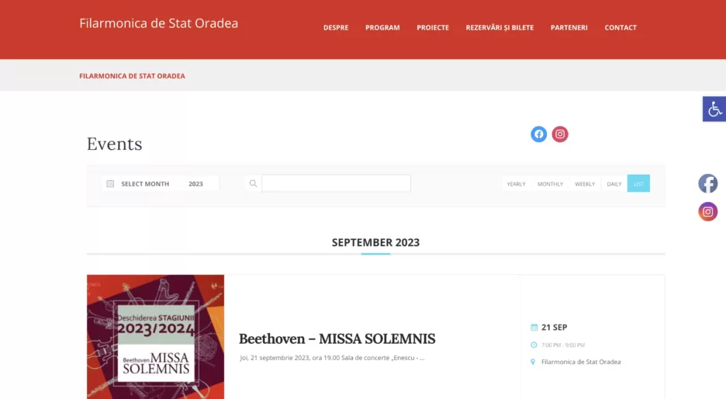Click the location pin beside Filarmonica de Stat Oradea

[533, 362]
